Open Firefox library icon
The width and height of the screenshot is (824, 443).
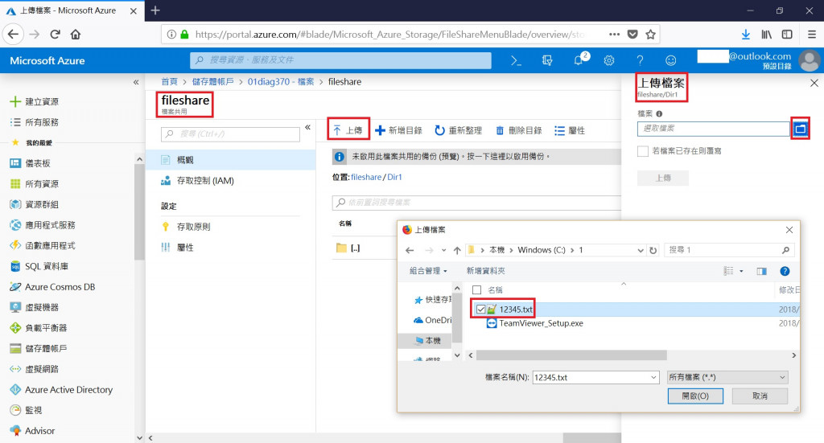tap(766, 35)
